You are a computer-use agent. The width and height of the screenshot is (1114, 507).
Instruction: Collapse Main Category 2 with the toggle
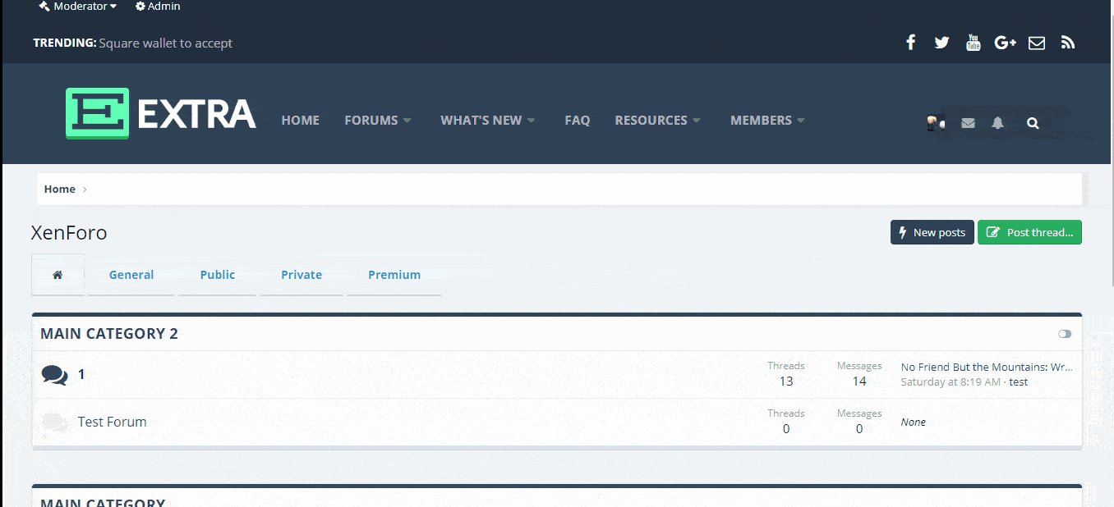click(x=1065, y=334)
